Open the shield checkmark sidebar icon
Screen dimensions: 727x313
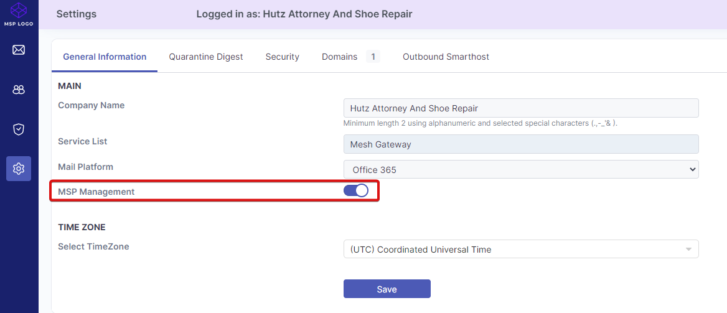click(19, 129)
